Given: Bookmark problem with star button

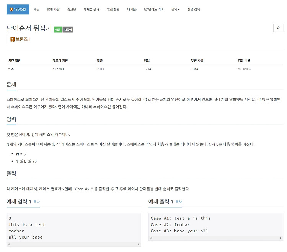Looking at the screenshot, I should tap(278, 28).
